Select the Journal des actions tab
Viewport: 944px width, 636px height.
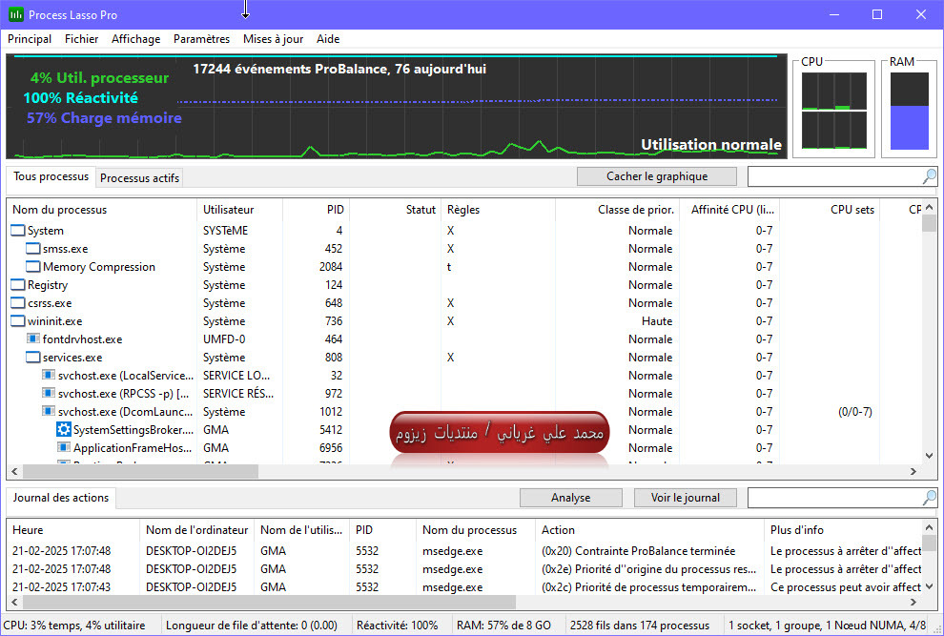coord(61,498)
